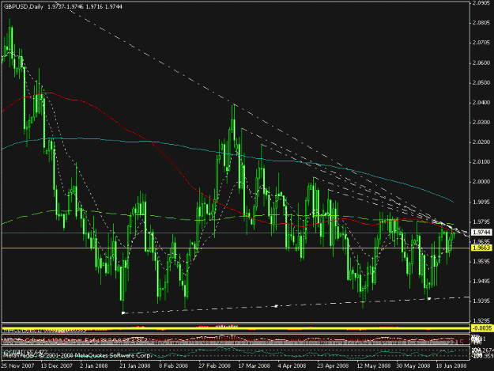Click the 2.0600 price axis label

(x=482, y=62)
